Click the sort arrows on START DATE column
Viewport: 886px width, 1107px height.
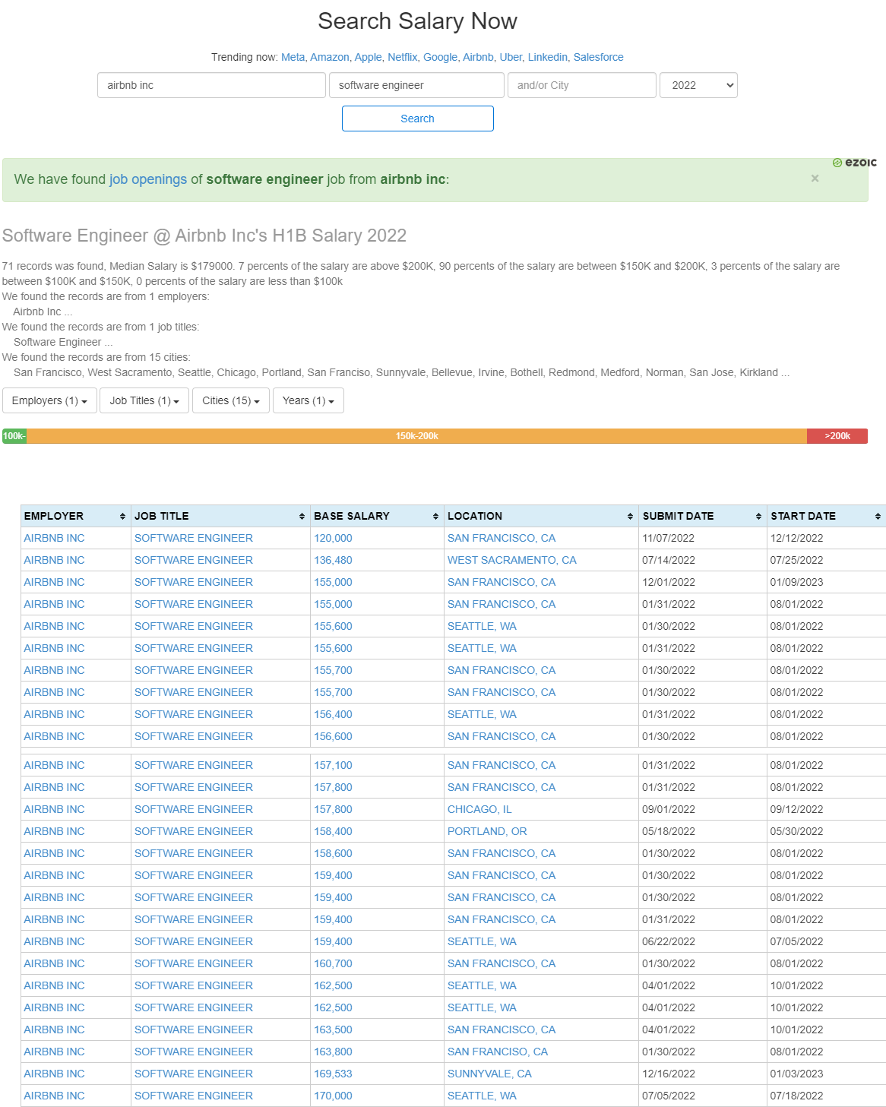click(x=878, y=516)
